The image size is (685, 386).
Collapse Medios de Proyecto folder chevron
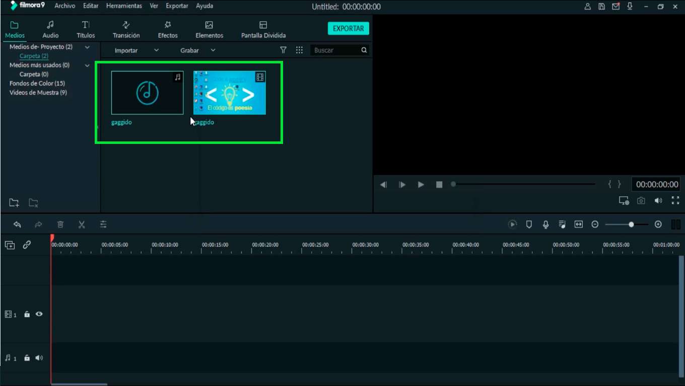tap(87, 47)
